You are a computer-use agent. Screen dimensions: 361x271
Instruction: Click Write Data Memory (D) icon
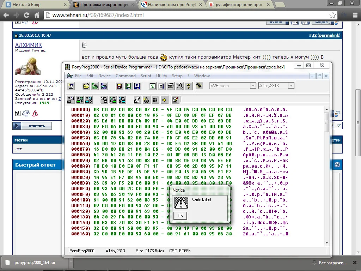[x=122, y=100]
